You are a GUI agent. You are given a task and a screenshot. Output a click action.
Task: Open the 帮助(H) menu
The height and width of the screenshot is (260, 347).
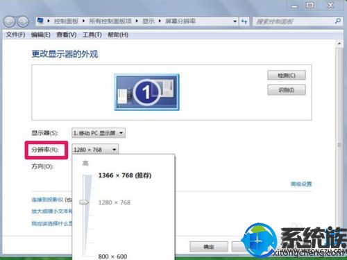(118, 35)
